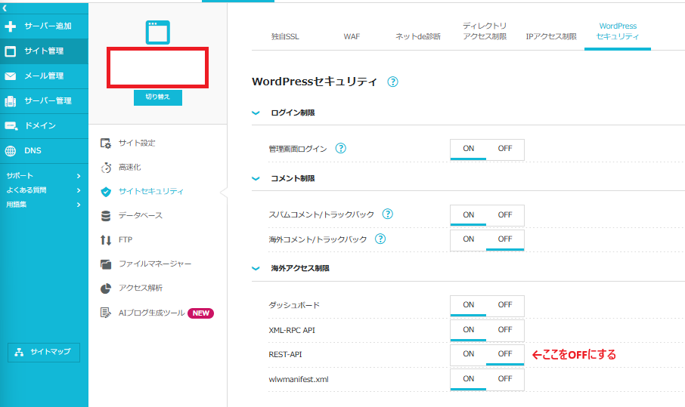Open the DNS globe icon item
This screenshot has width=685, height=407.
point(44,151)
